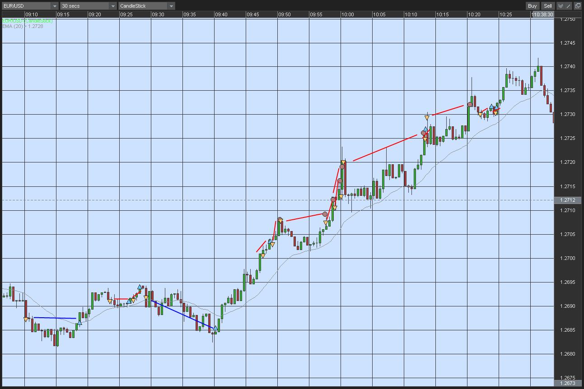Click the 09:50 time axis label
584x389 pixels.
click(x=285, y=14)
